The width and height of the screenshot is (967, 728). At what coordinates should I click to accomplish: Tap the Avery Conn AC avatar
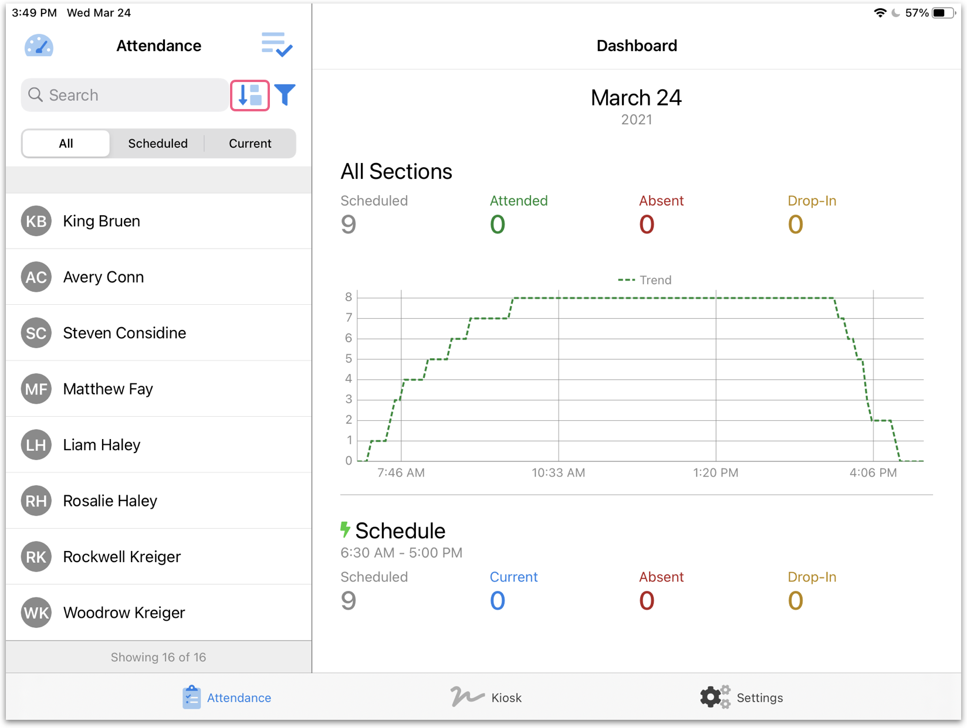pyautogui.click(x=36, y=277)
